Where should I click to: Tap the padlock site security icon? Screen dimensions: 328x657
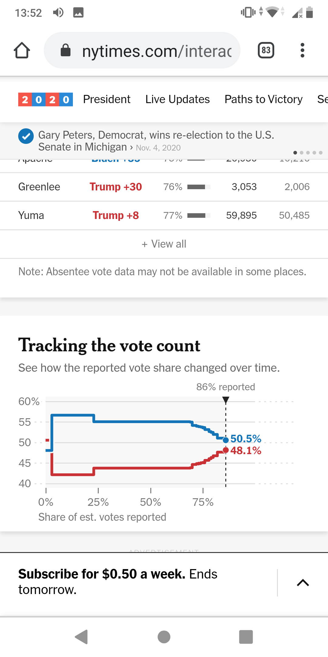point(66,50)
